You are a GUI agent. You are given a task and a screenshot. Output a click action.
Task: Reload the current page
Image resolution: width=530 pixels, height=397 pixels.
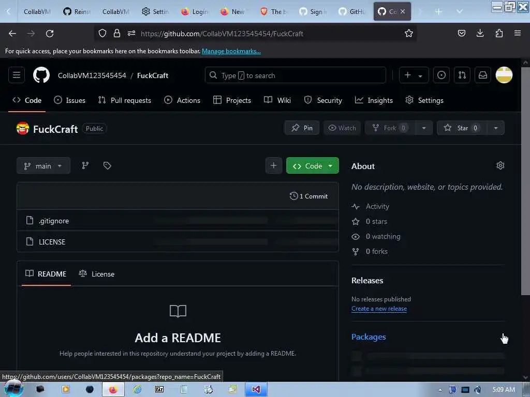click(50, 33)
